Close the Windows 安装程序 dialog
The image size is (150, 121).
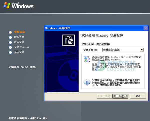pyautogui.click(x=146, y=28)
